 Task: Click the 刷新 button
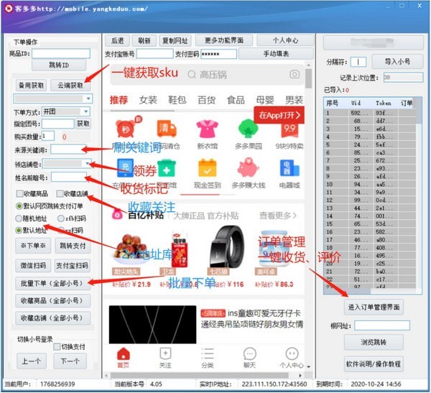[144, 41]
